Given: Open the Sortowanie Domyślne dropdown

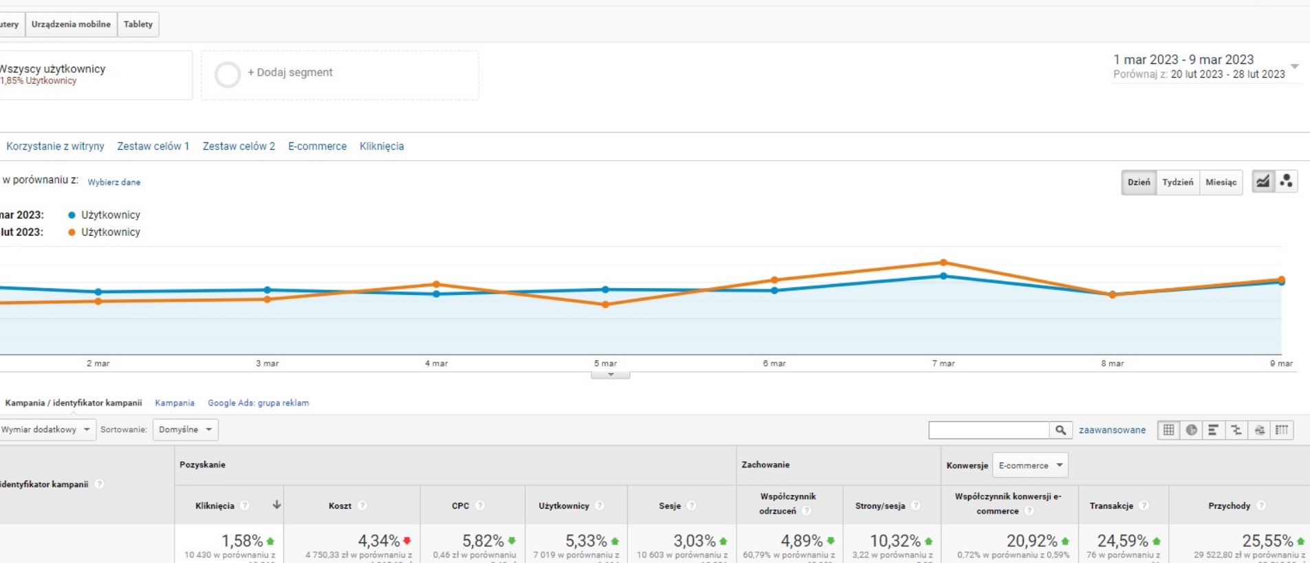Looking at the screenshot, I should (186, 430).
